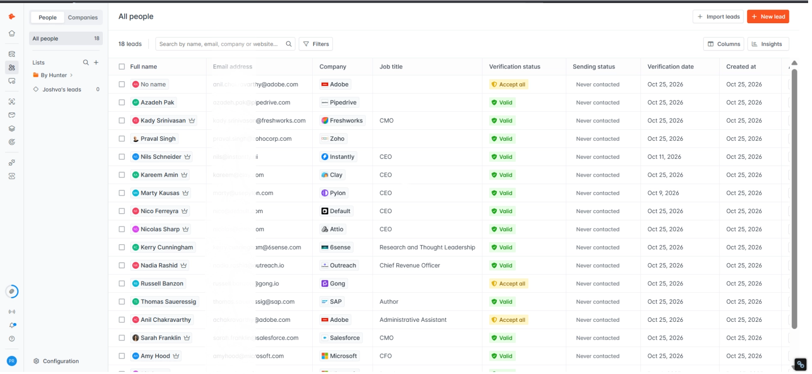Open the code API icon in sidebar

click(12, 176)
